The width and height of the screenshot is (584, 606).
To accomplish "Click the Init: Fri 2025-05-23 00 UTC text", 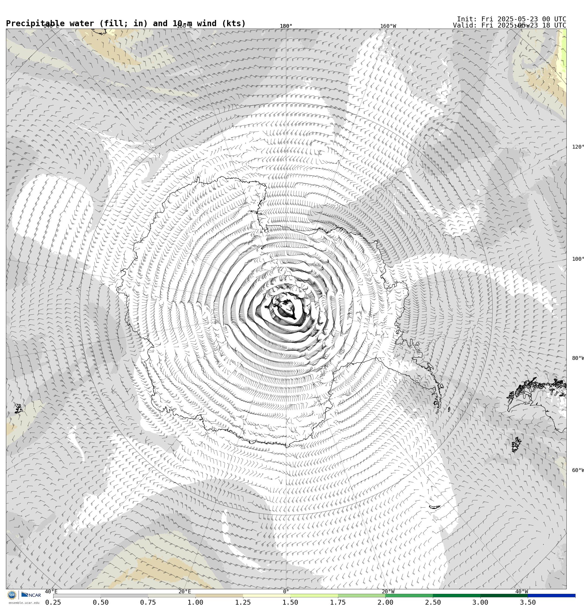I will click(511, 19).
